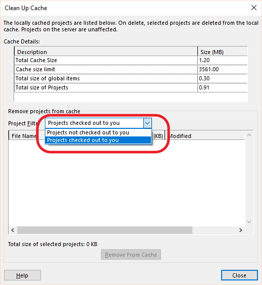Click "Total size of selected projects: 0 KB" text

click(53, 244)
